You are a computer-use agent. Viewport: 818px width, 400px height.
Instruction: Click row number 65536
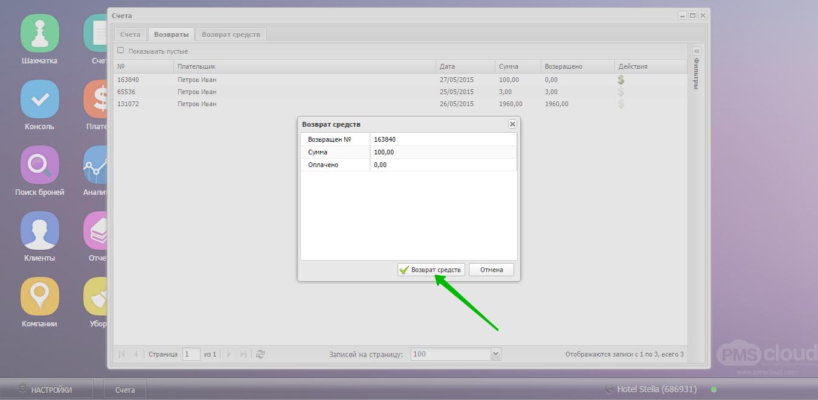pos(126,92)
